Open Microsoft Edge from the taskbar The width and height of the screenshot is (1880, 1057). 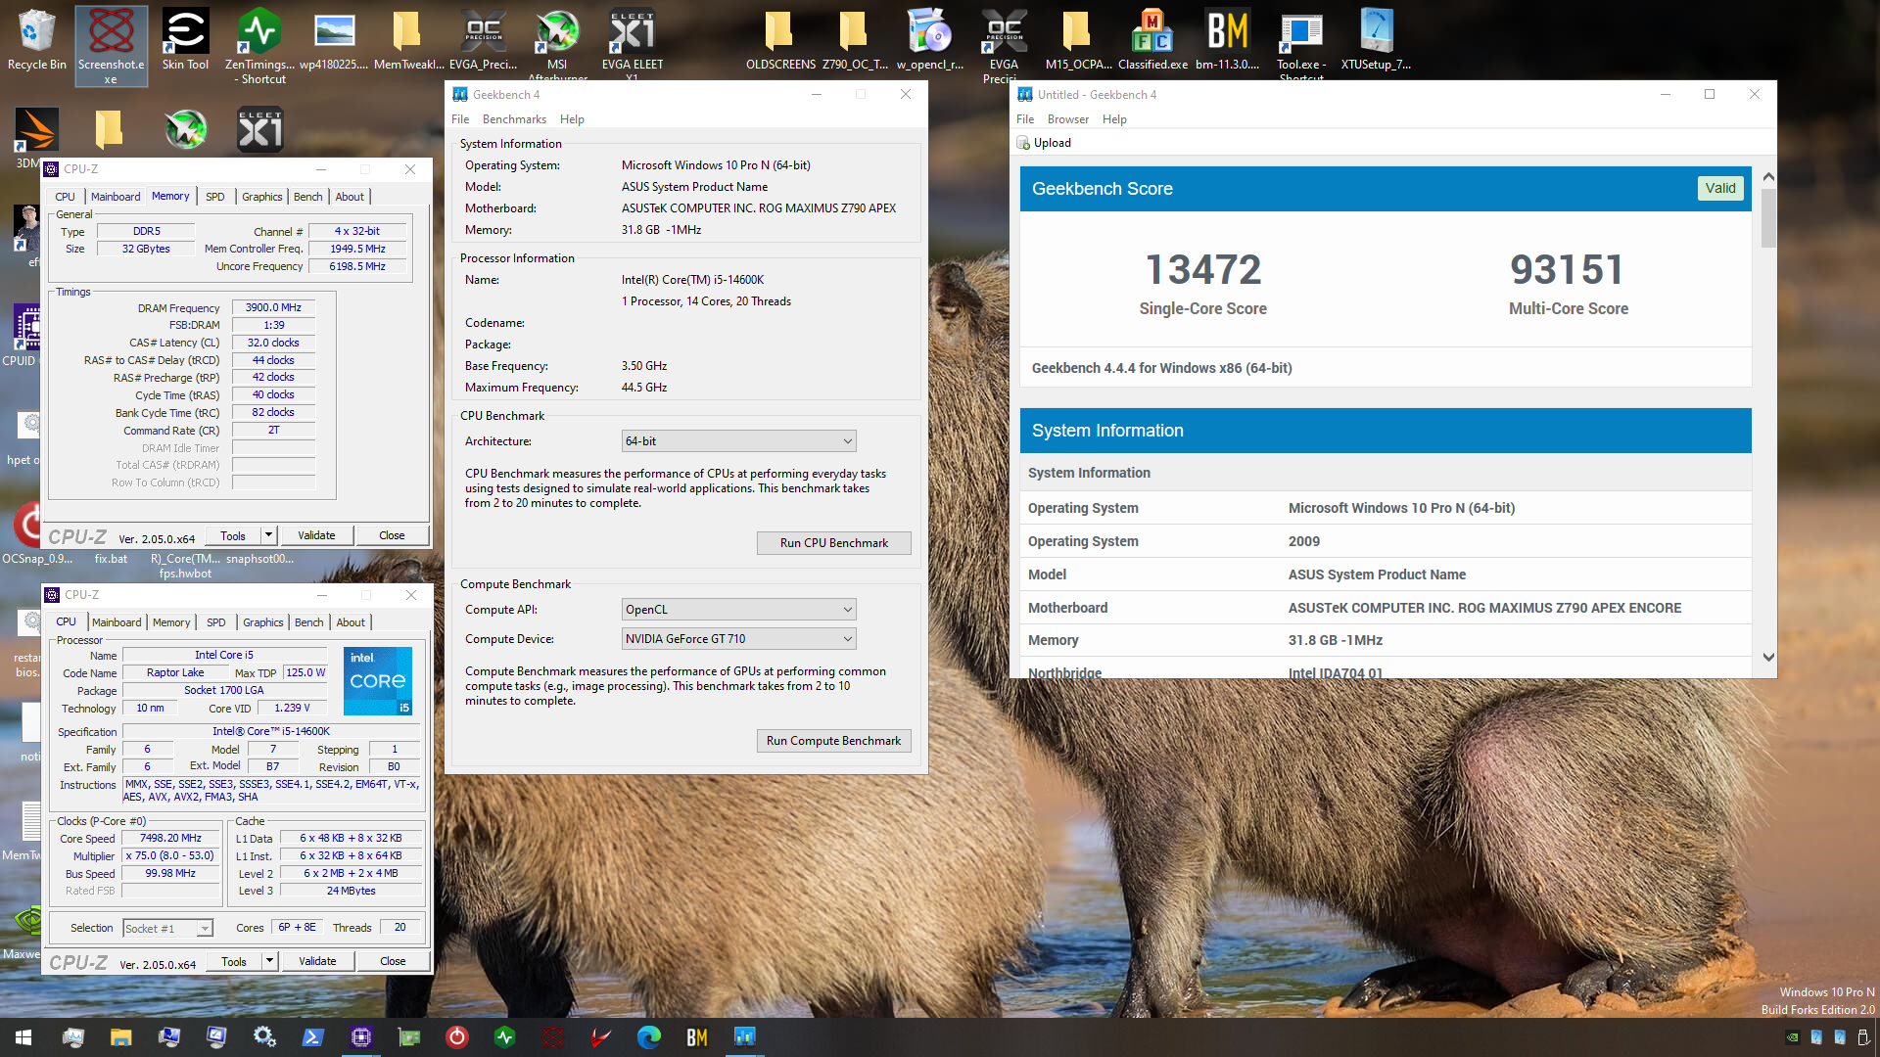pyautogui.click(x=648, y=1037)
